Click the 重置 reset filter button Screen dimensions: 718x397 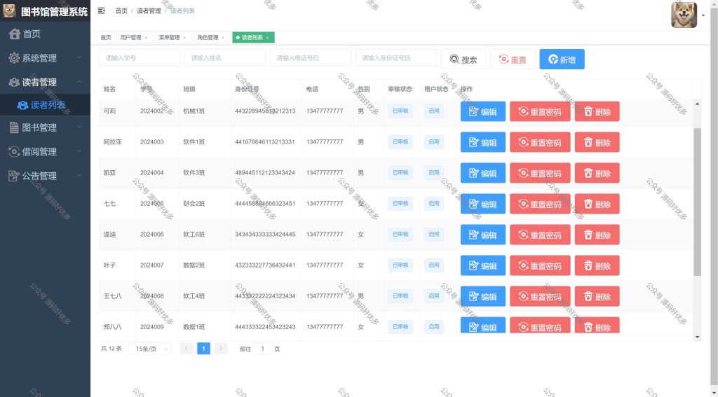(513, 60)
